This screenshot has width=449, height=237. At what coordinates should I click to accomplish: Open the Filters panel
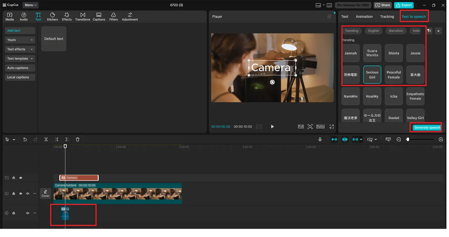click(113, 16)
